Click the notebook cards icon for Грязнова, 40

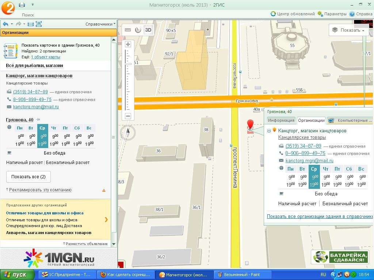[x=11, y=51]
